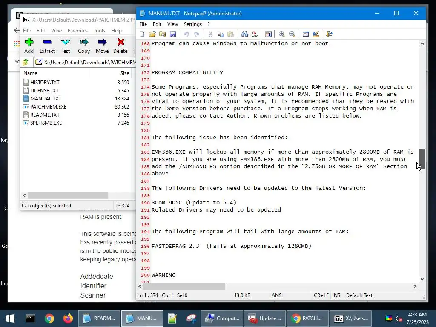Click the Notepad2 vertical scrollbar down arrow
The height and width of the screenshot is (327, 436).
pos(422,279)
